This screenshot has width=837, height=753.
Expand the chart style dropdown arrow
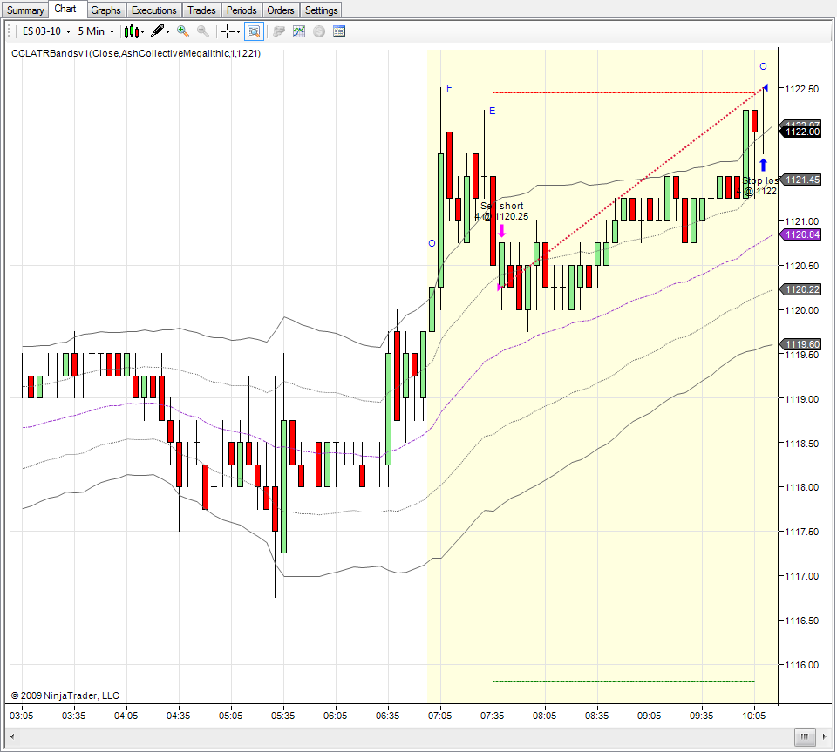click(x=142, y=32)
